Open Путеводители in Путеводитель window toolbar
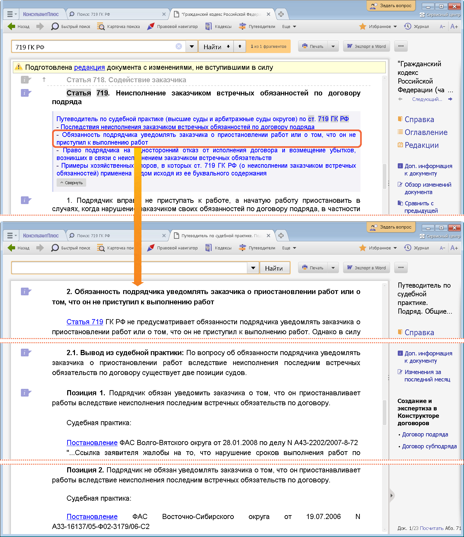 [257, 248]
